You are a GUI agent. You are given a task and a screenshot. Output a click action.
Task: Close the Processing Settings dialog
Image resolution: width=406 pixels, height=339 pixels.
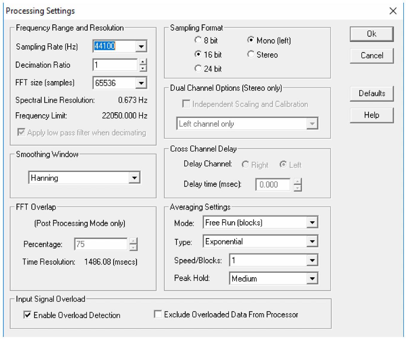tap(393, 11)
